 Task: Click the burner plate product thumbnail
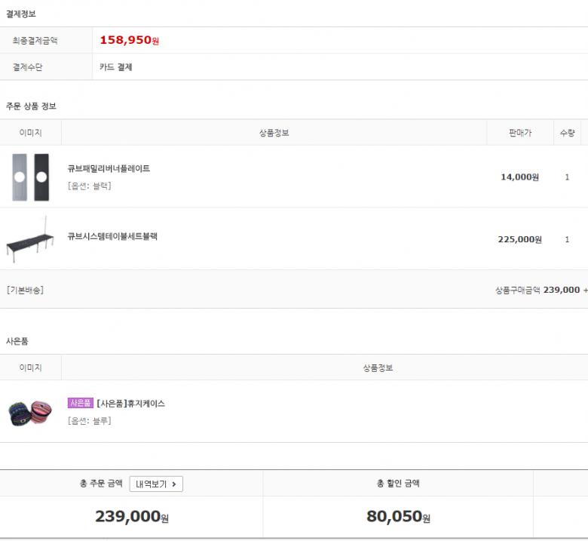coord(31,177)
